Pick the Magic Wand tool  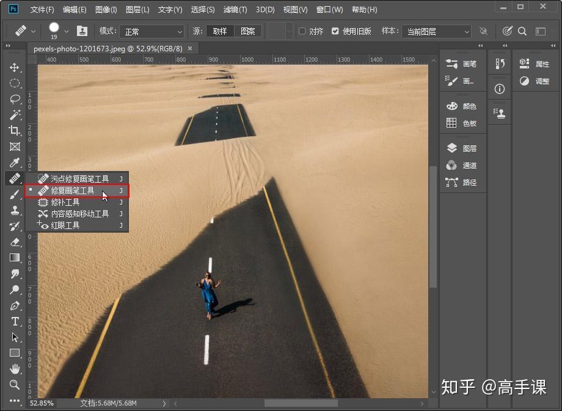click(x=15, y=115)
